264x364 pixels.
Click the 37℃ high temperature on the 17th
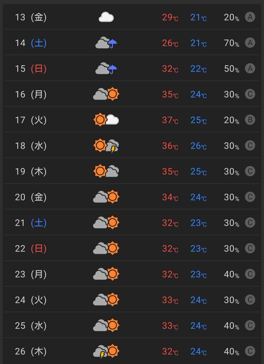[x=170, y=120]
